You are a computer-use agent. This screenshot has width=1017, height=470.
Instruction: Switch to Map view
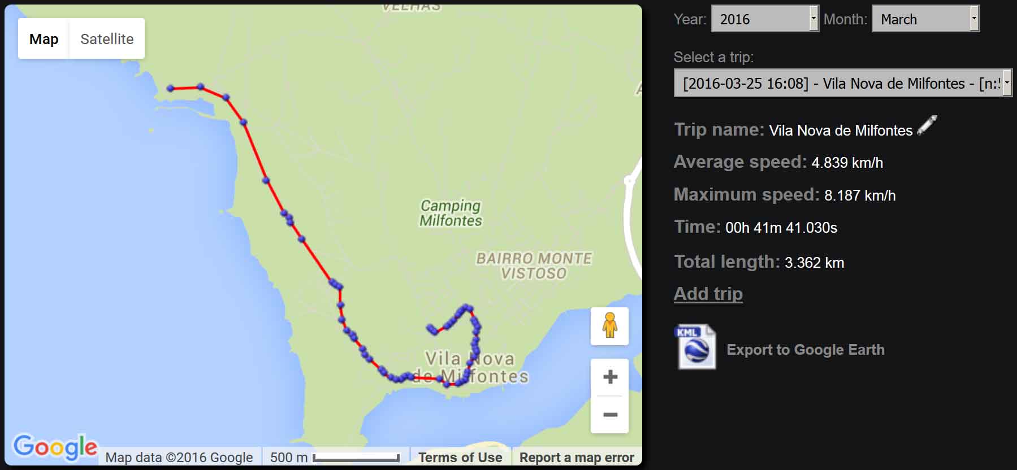pyautogui.click(x=44, y=39)
